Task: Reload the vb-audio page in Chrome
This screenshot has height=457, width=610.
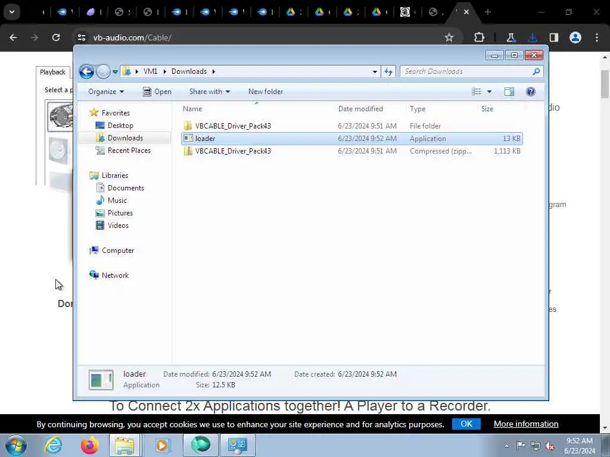Action: pos(56,37)
